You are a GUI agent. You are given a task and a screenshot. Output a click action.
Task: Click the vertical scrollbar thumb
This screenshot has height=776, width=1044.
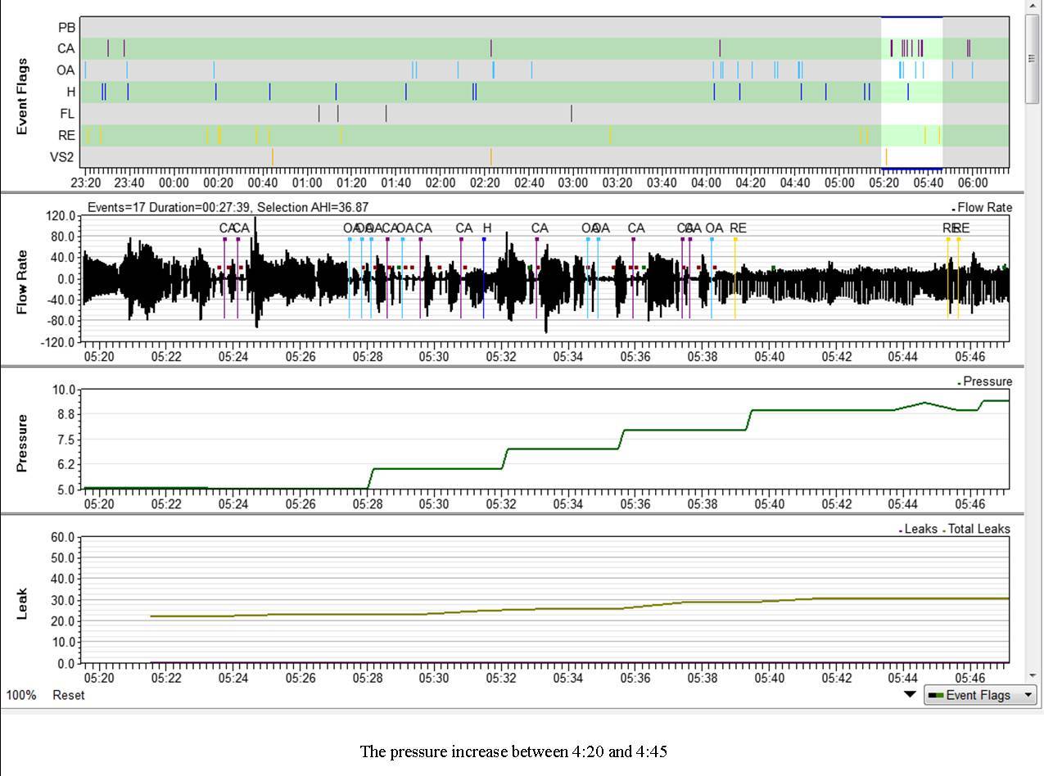(1033, 57)
